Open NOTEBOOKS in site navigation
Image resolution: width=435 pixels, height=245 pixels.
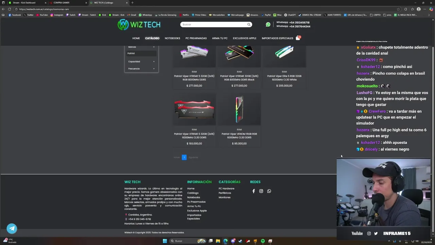(x=172, y=38)
